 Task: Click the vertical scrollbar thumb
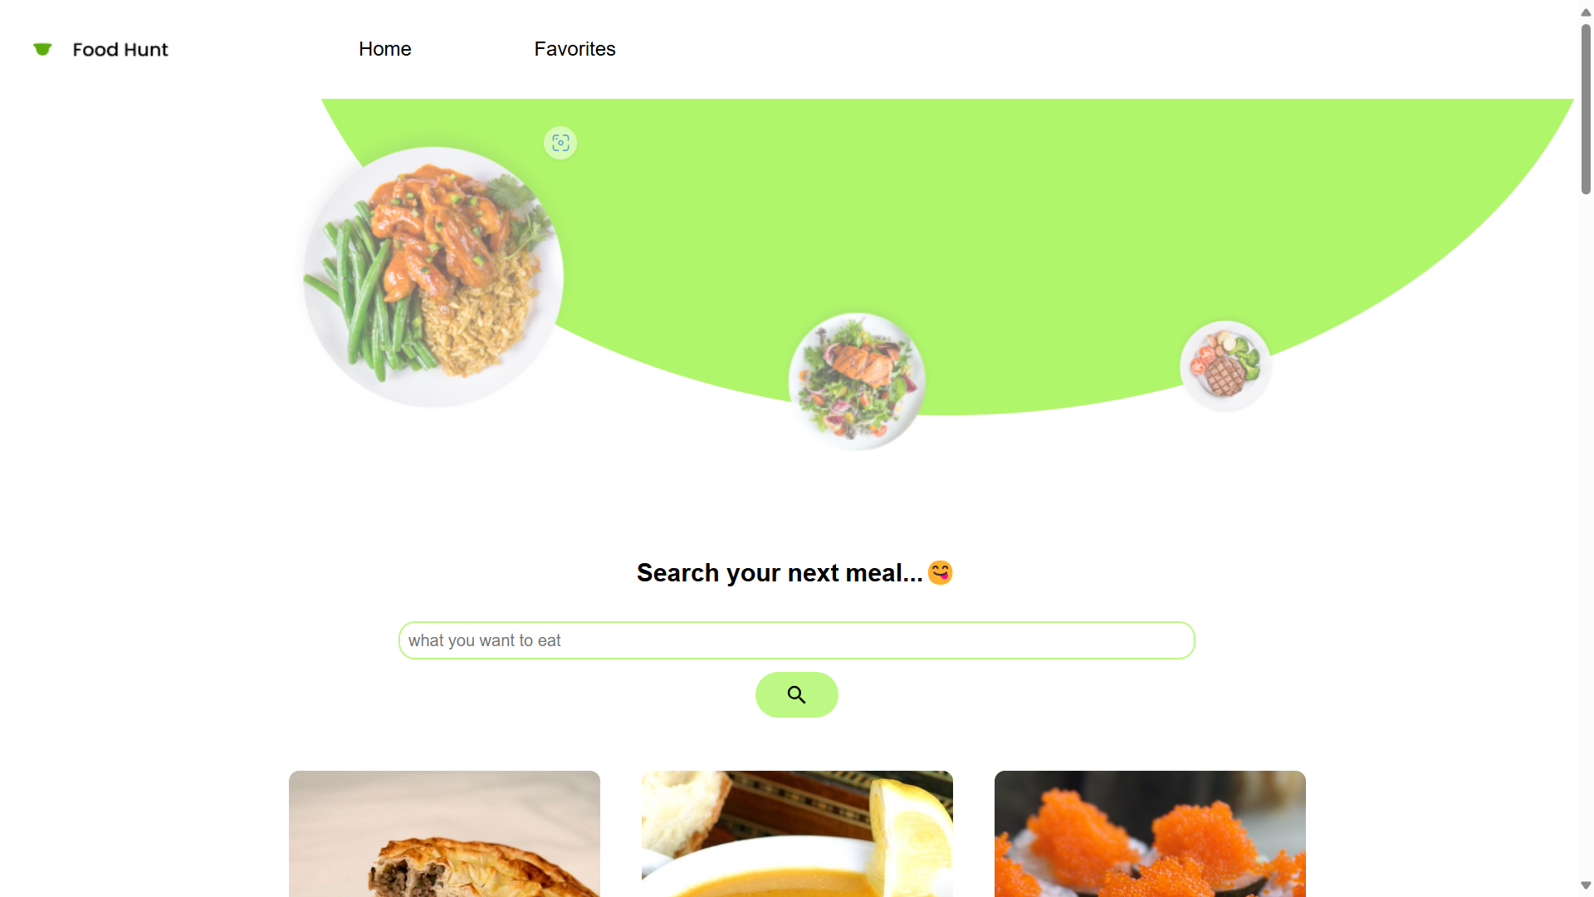pos(1586,109)
